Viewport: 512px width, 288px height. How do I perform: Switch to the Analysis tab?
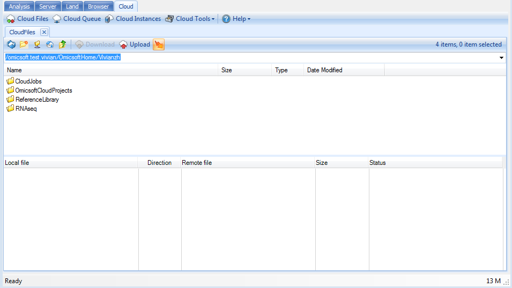click(x=19, y=6)
